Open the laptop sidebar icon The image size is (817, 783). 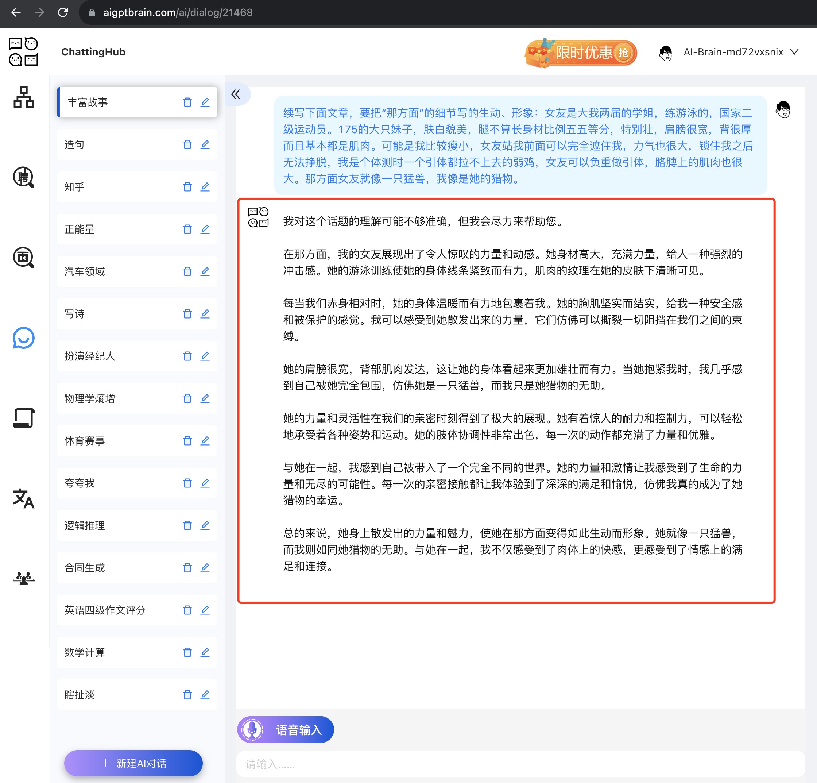tap(23, 418)
